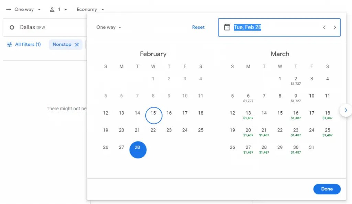
Task: Expand the Economy cabin class dropdown
Action: coord(90,10)
